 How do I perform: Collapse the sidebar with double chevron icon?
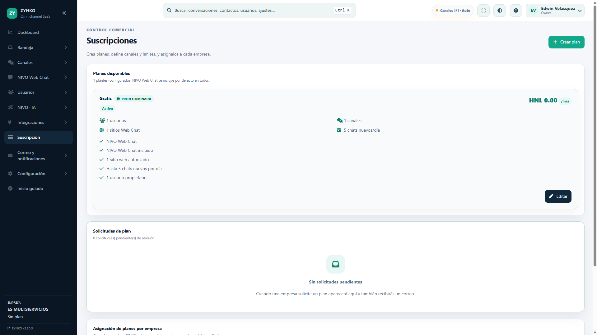coord(64,13)
